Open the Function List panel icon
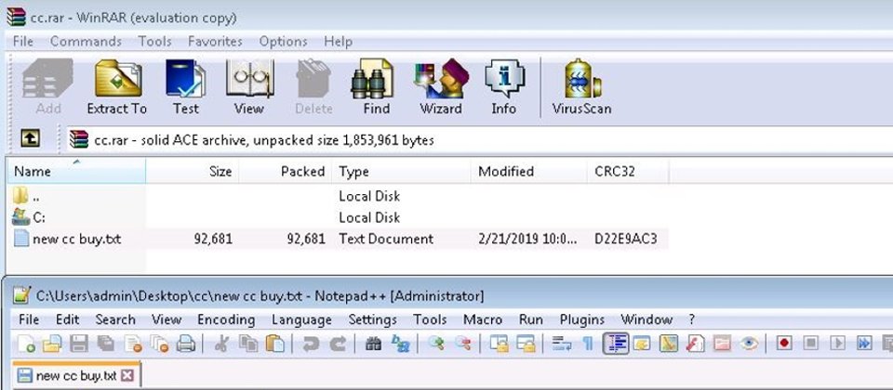 [x=696, y=344]
